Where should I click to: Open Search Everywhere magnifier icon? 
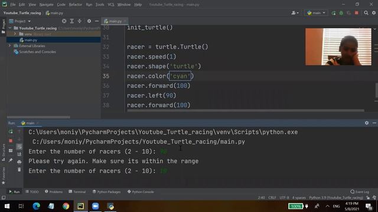pos(366,13)
